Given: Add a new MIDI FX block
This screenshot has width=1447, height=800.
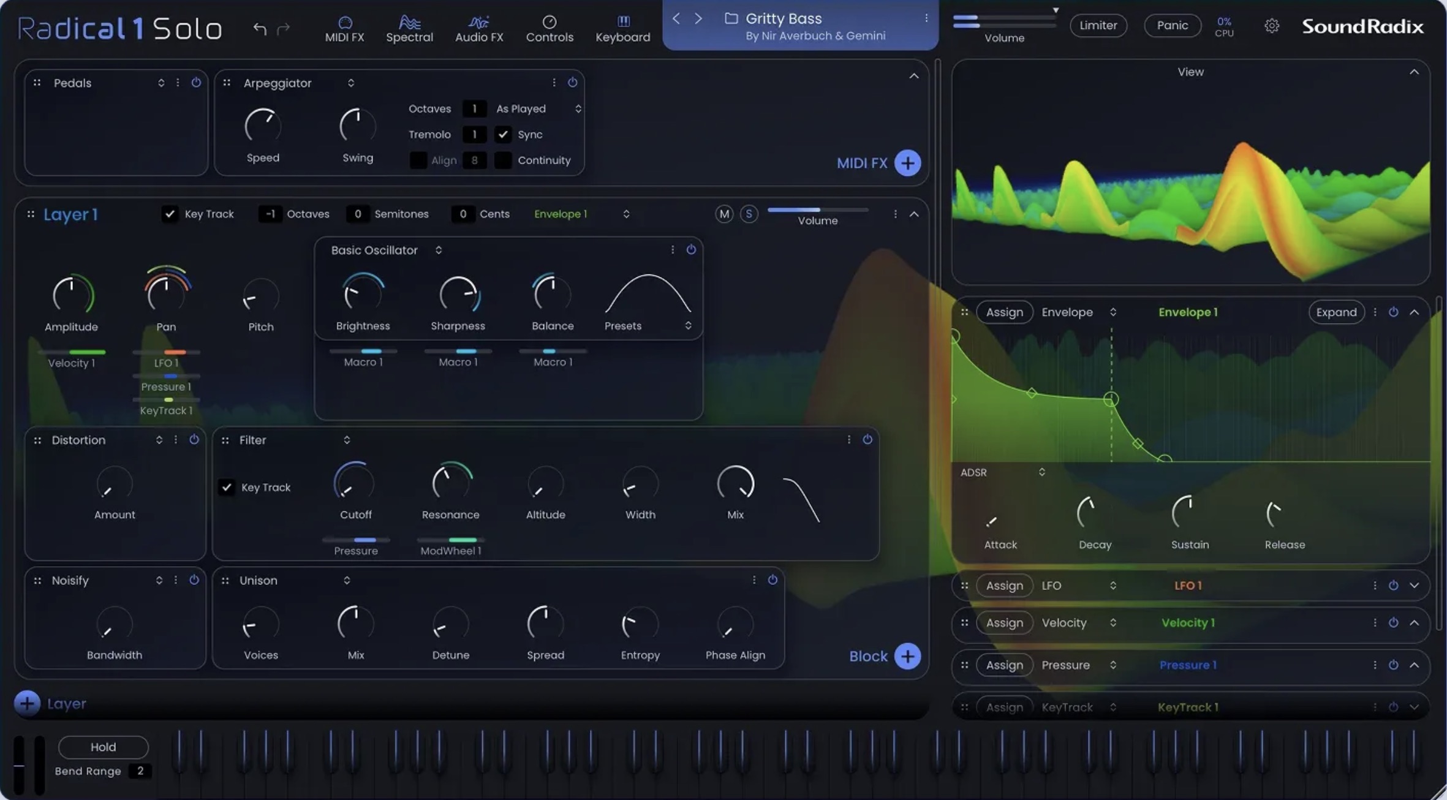Looking at the screenshot, I should click(907, 163).
